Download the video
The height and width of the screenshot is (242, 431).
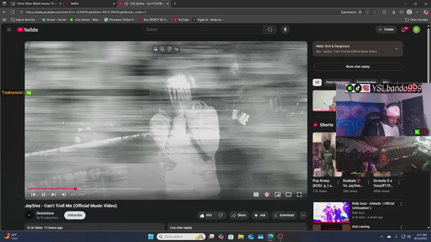(x=284, y=215)
